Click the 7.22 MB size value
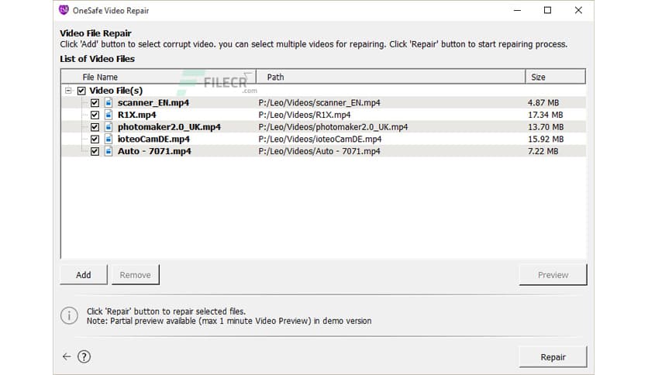Screen dimensions: 648x375 coord(543,151)
